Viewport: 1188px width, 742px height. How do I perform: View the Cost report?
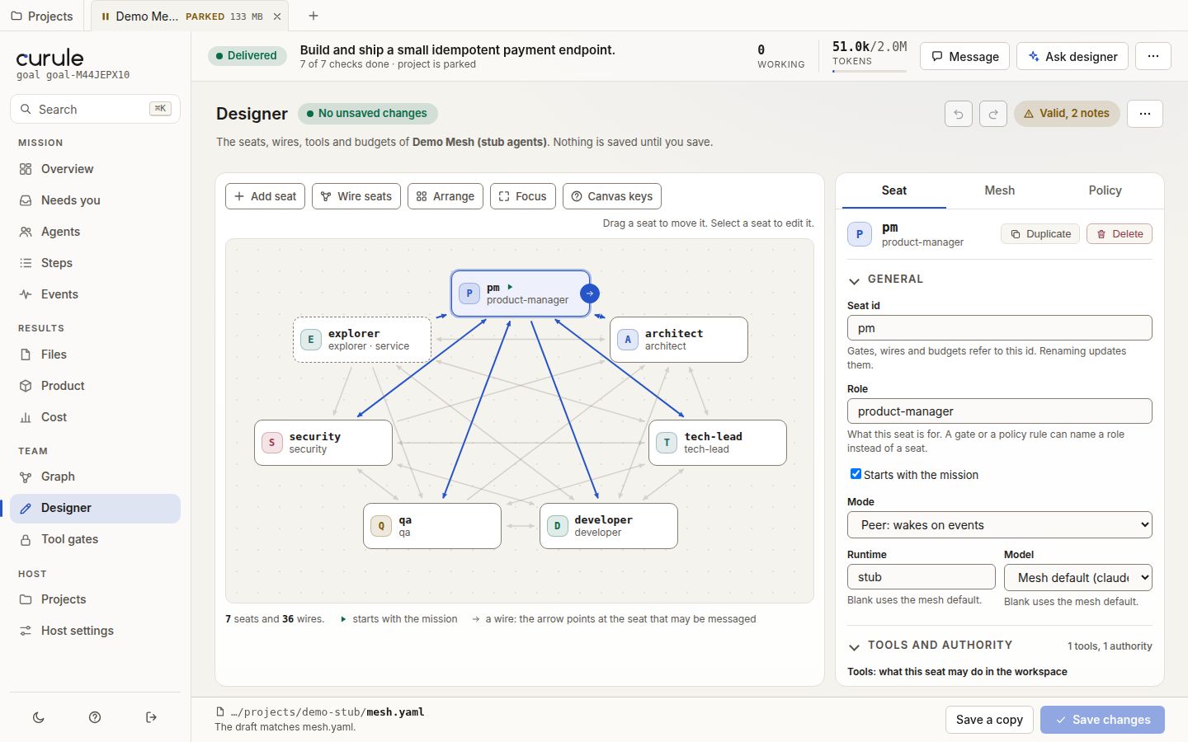[x=95, y=417]
